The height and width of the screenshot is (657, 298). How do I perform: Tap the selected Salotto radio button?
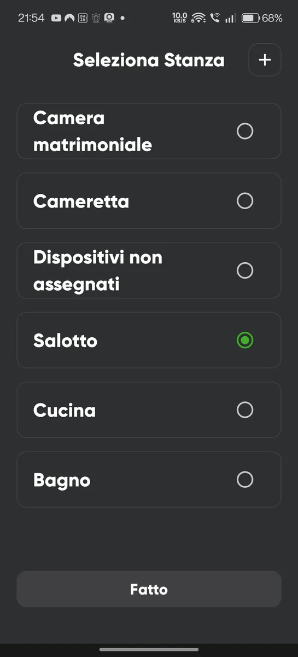click(245, 340)
